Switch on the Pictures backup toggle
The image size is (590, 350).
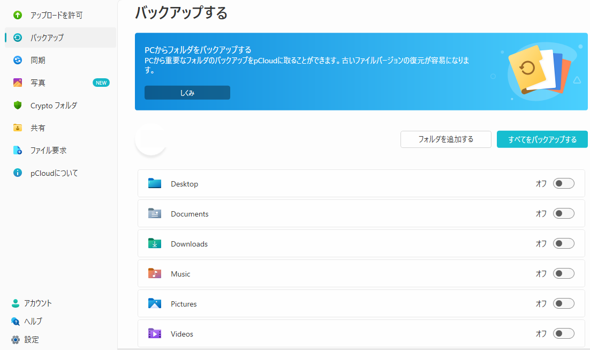pyautogui.click(x=564, y=304)
